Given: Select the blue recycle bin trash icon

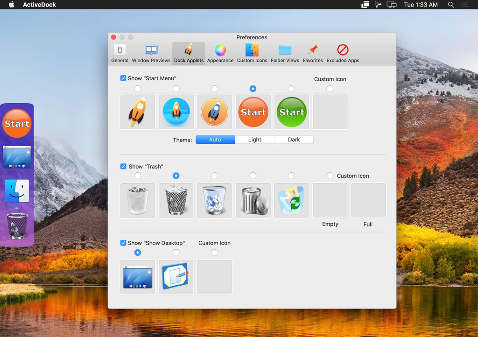Looking at the screenshot, I should coord(214,200).
